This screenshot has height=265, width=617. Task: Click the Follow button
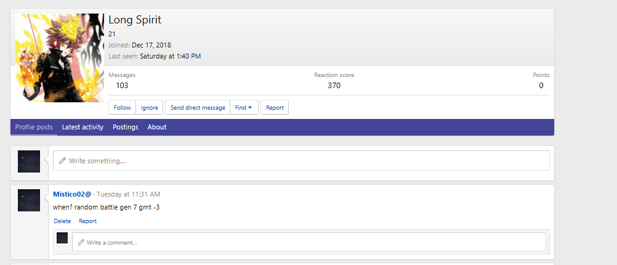pyautogui.click(x=123, y=107)
